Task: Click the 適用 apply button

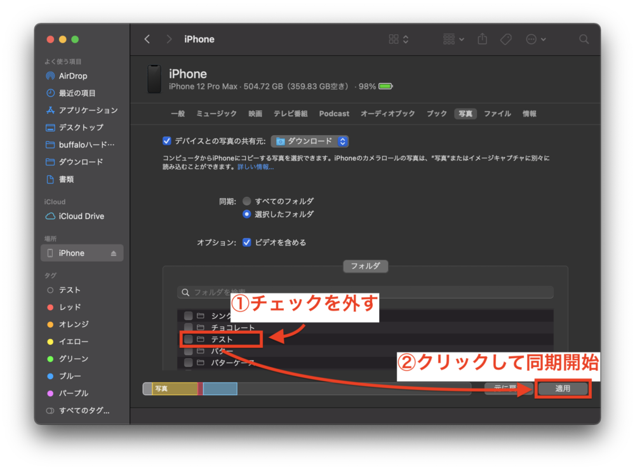Action: [563, 389]
